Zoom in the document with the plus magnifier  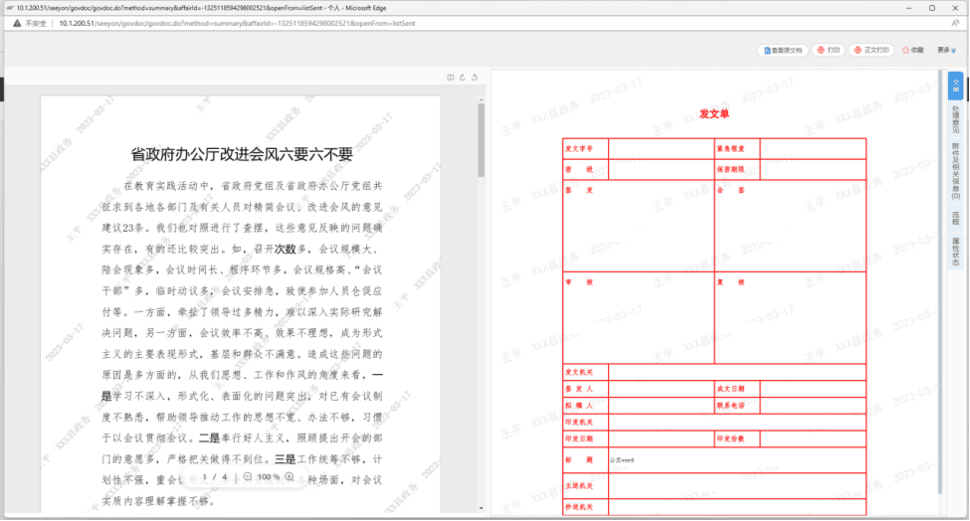click(x=290, y=477)
